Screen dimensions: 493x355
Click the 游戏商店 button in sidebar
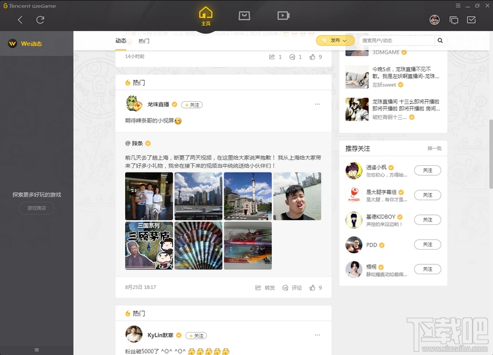pyautogui.click(x=37, y=208)
